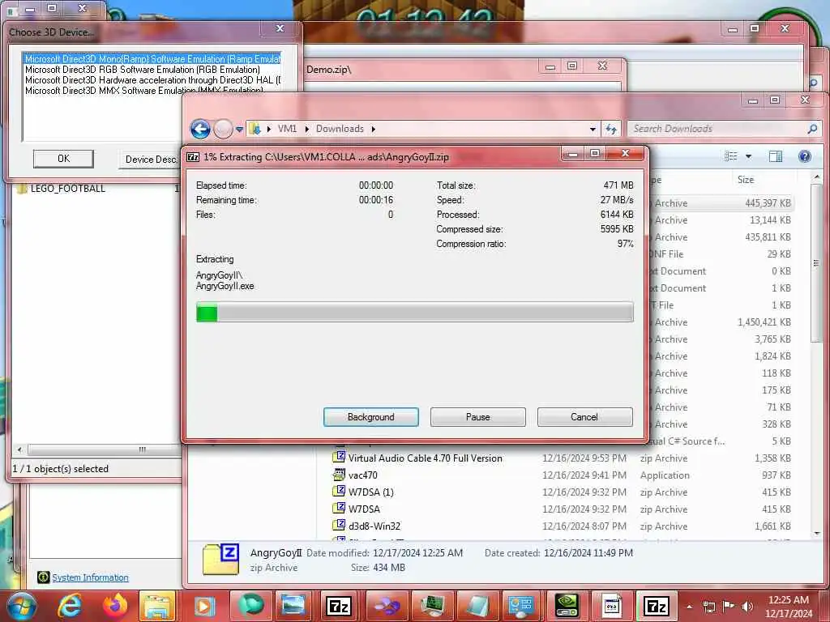830x622 pixels.
Task: Open Action Center flag tray icon
Action: (729, 606)
